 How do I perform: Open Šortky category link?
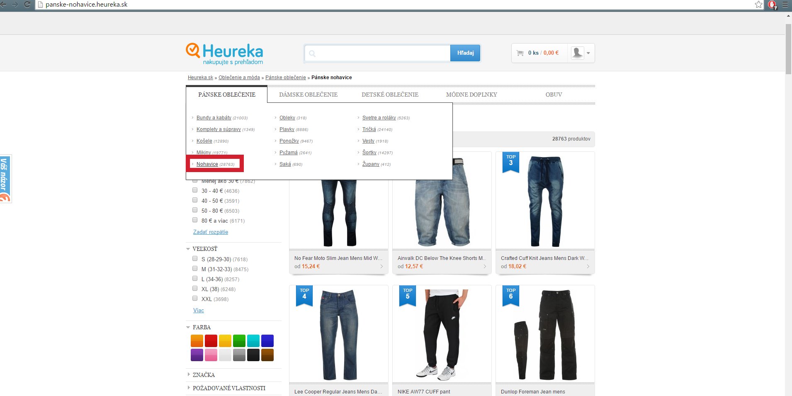369,153
